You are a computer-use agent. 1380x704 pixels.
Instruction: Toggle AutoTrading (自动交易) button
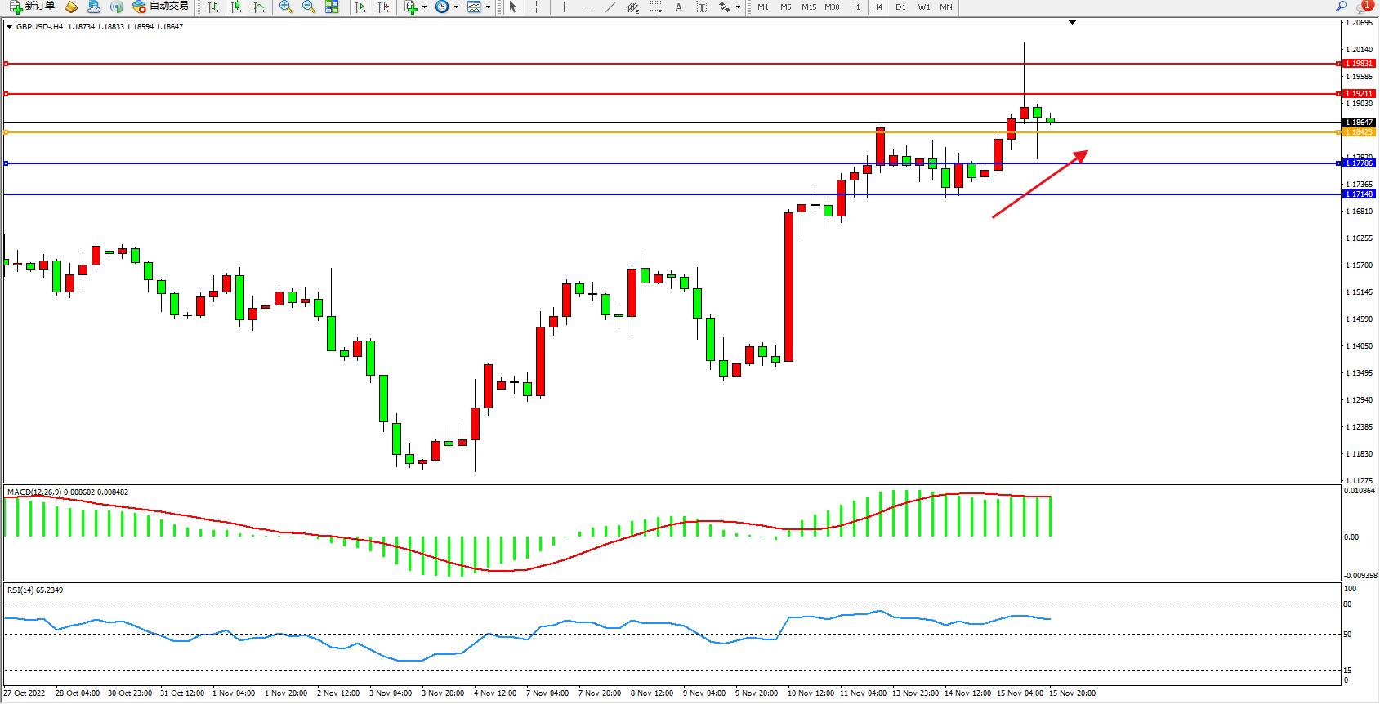161,7
